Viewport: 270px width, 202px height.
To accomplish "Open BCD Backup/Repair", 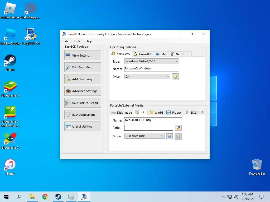I will pos(83,103).
